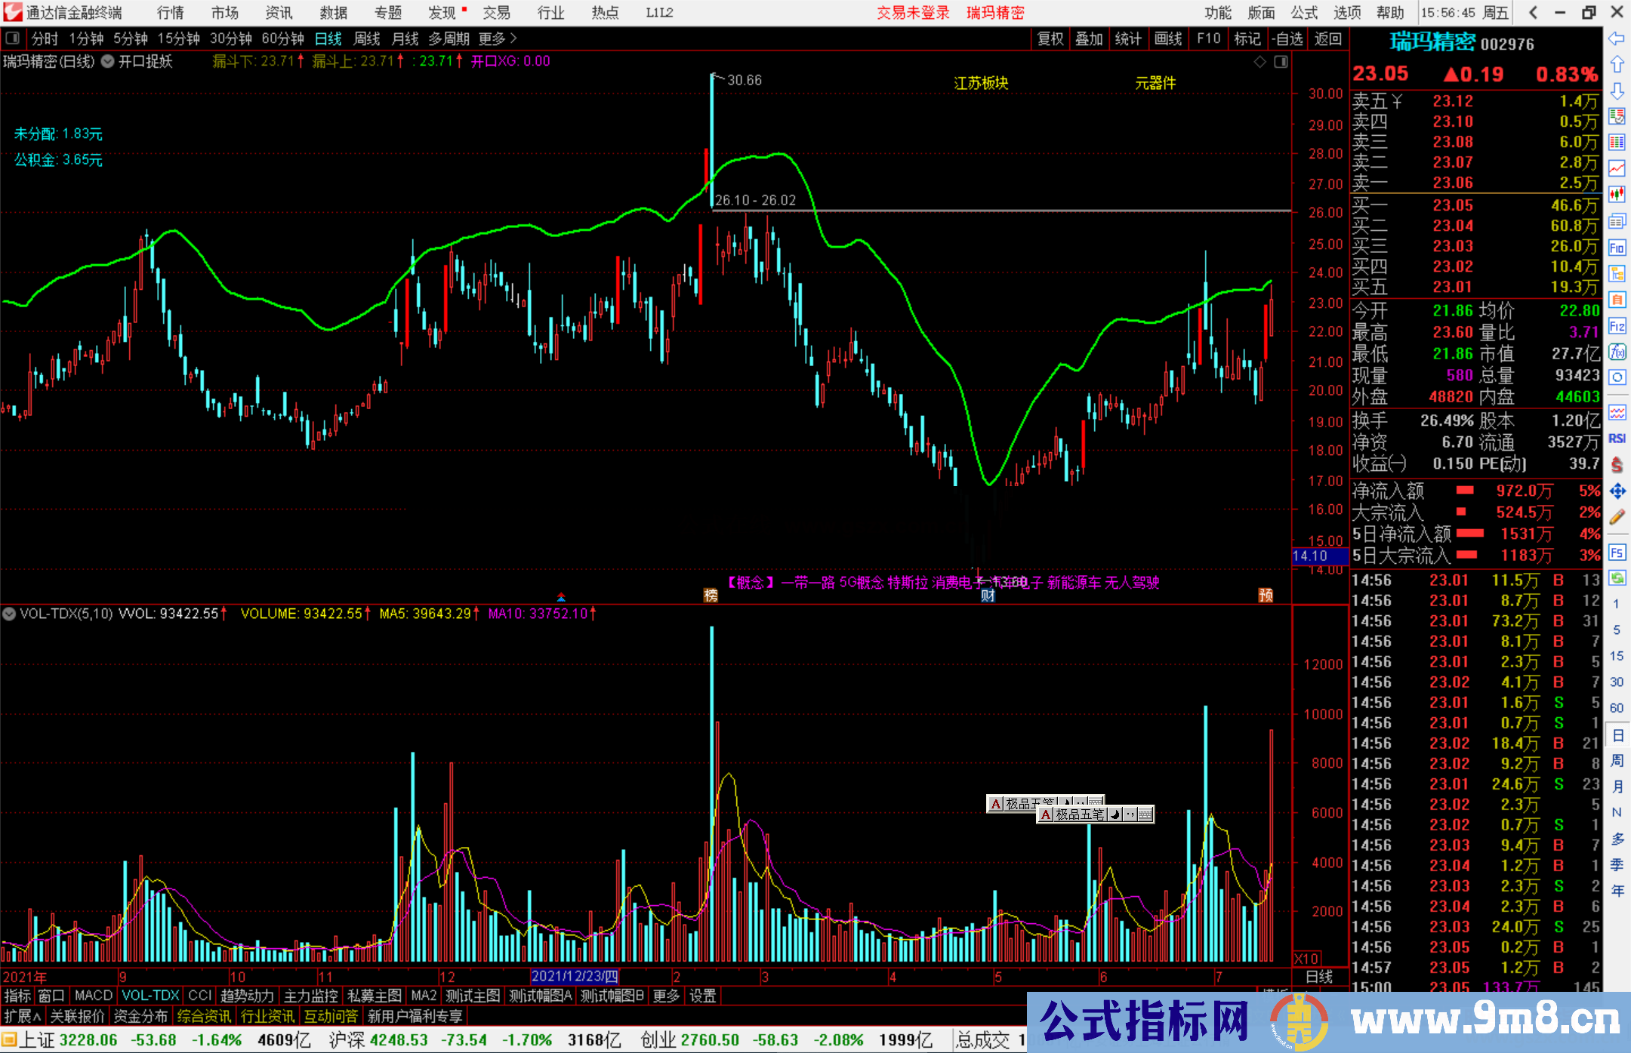Toggle the circle icon before VOL-TDX label
Screen dimensions: 1631x1053
coord(9,614)
